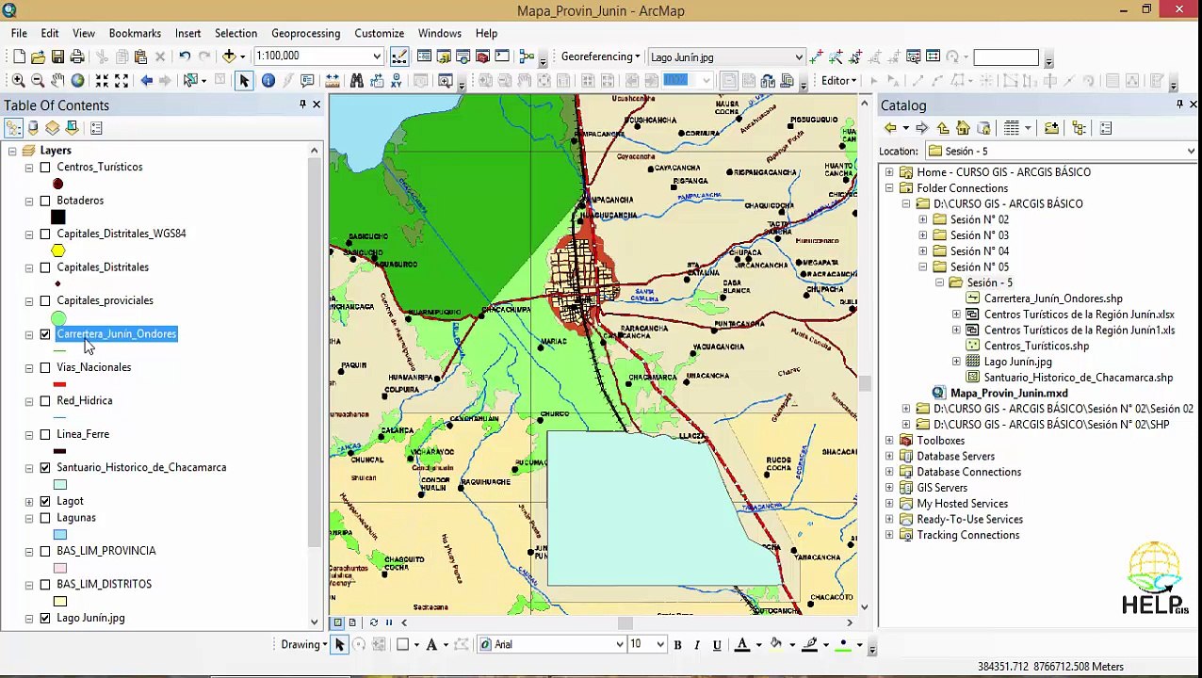Undo the last action

pos(185,56)
